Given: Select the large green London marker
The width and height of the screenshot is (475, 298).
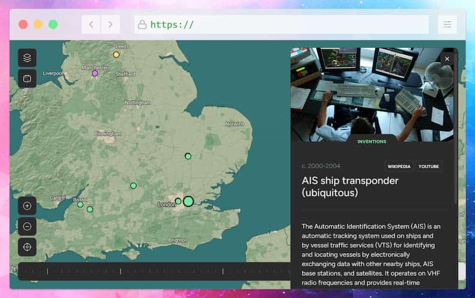Looking at the screenshot, I should pyautogui.click(x=188, y=201).
